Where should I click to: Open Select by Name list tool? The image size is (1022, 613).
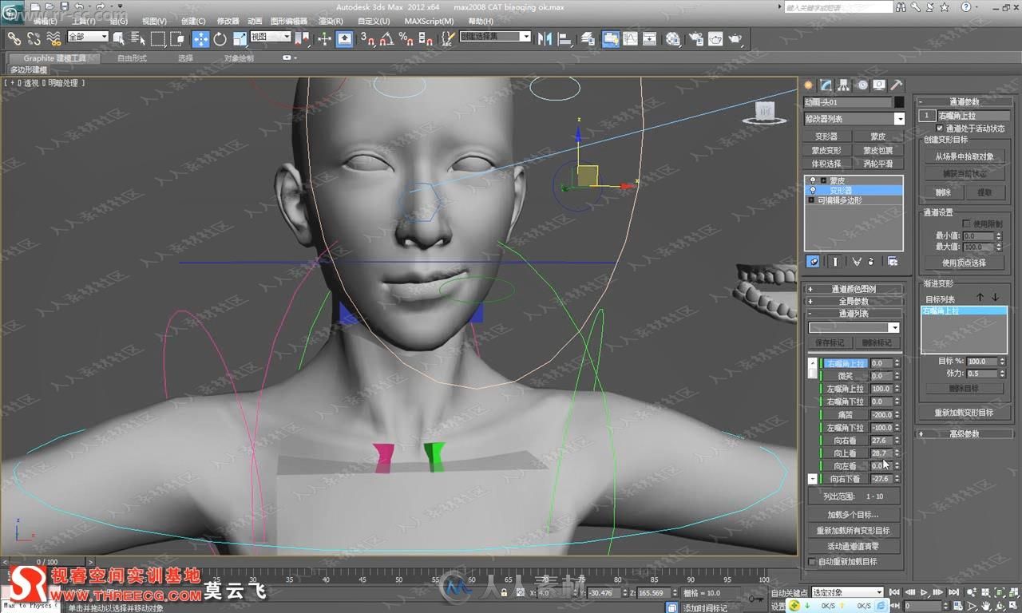(138, 38)
